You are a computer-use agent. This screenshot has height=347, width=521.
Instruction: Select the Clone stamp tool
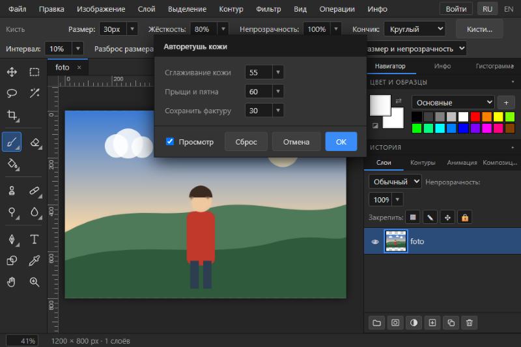pos(12,191)
